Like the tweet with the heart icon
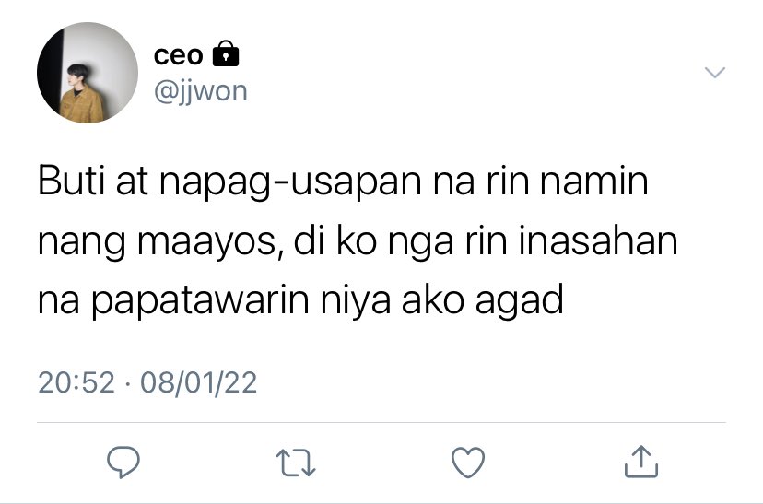 (468, 463)
